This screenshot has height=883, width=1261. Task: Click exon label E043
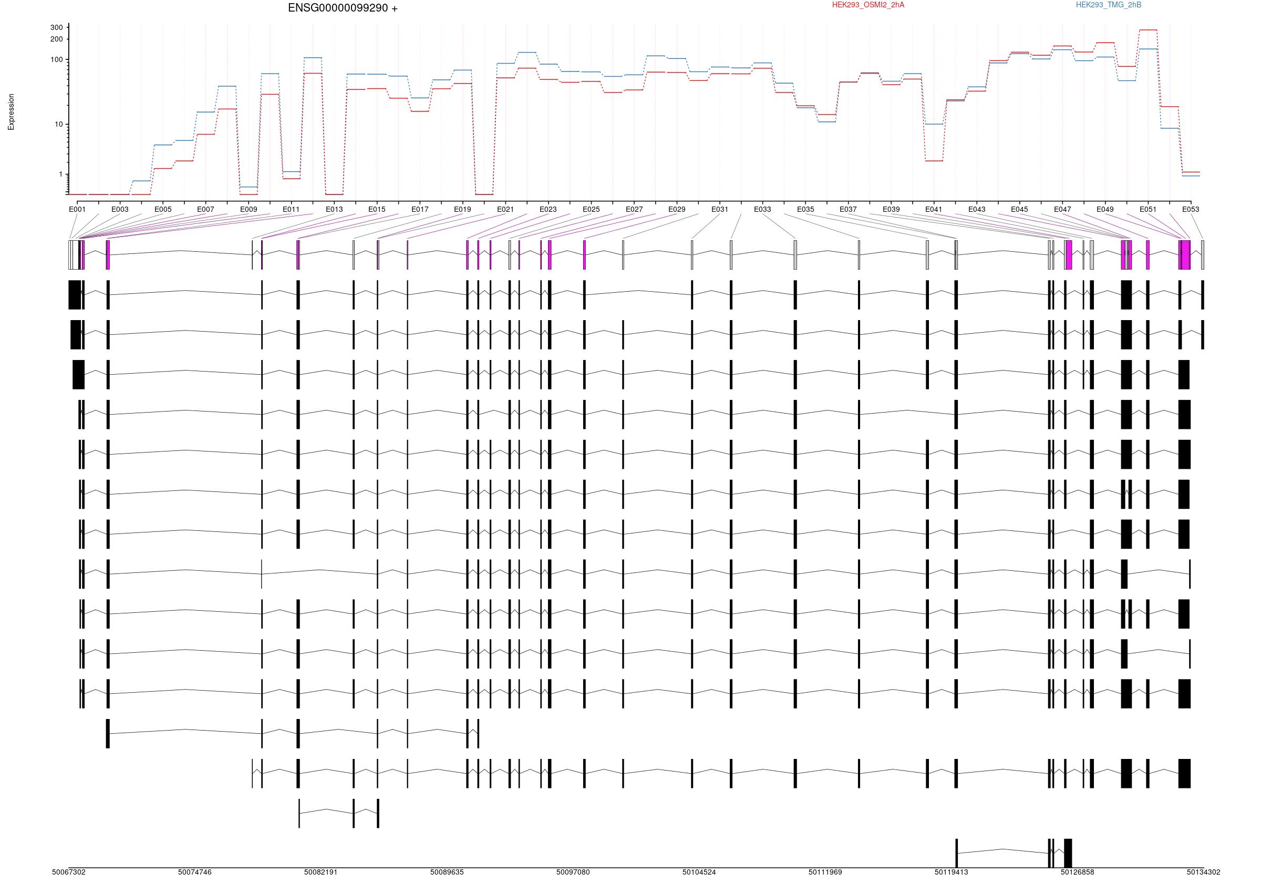[x=977, y=209]
